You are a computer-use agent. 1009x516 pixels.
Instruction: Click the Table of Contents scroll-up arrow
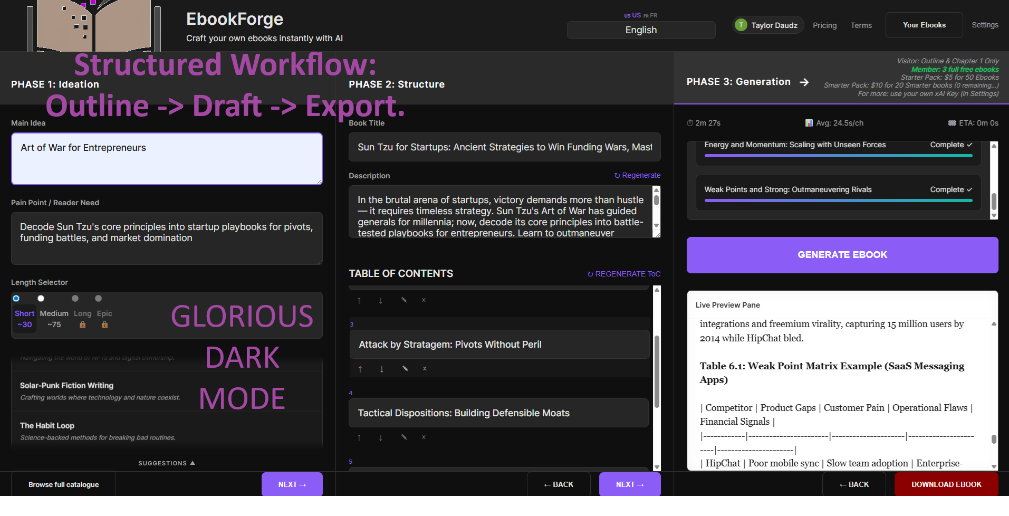[657, 290]
